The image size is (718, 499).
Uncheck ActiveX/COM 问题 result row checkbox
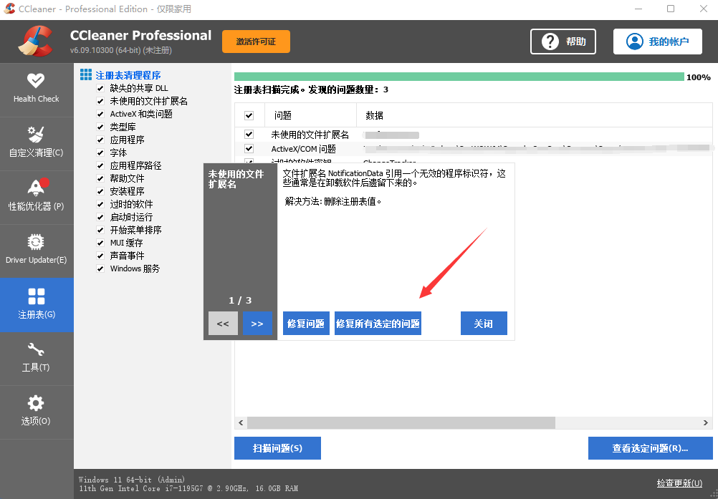click(x=249, y=149)
